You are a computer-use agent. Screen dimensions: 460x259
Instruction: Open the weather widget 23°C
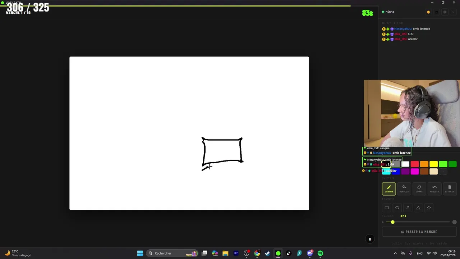click(x=18, y=253)
